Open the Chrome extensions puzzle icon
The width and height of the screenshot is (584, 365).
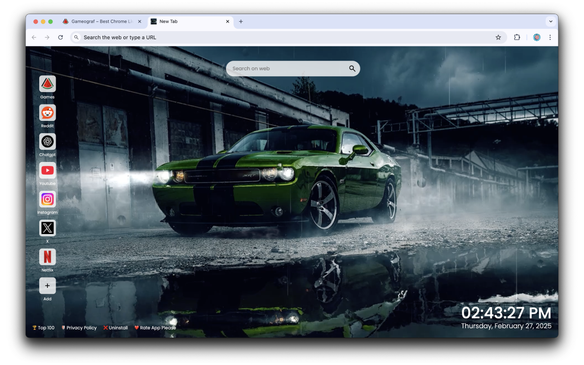point(517,37)
